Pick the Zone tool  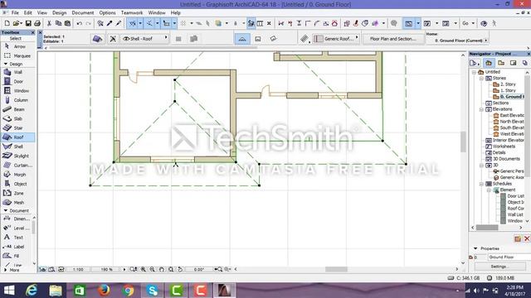click(14, 193)
